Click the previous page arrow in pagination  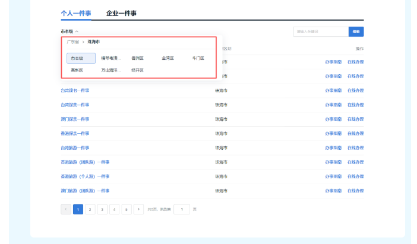pyautogui.click(x=66, y=209)
